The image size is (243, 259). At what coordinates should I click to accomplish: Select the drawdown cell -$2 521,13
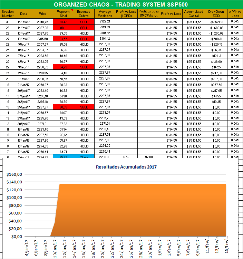click(x=216, y=22)
